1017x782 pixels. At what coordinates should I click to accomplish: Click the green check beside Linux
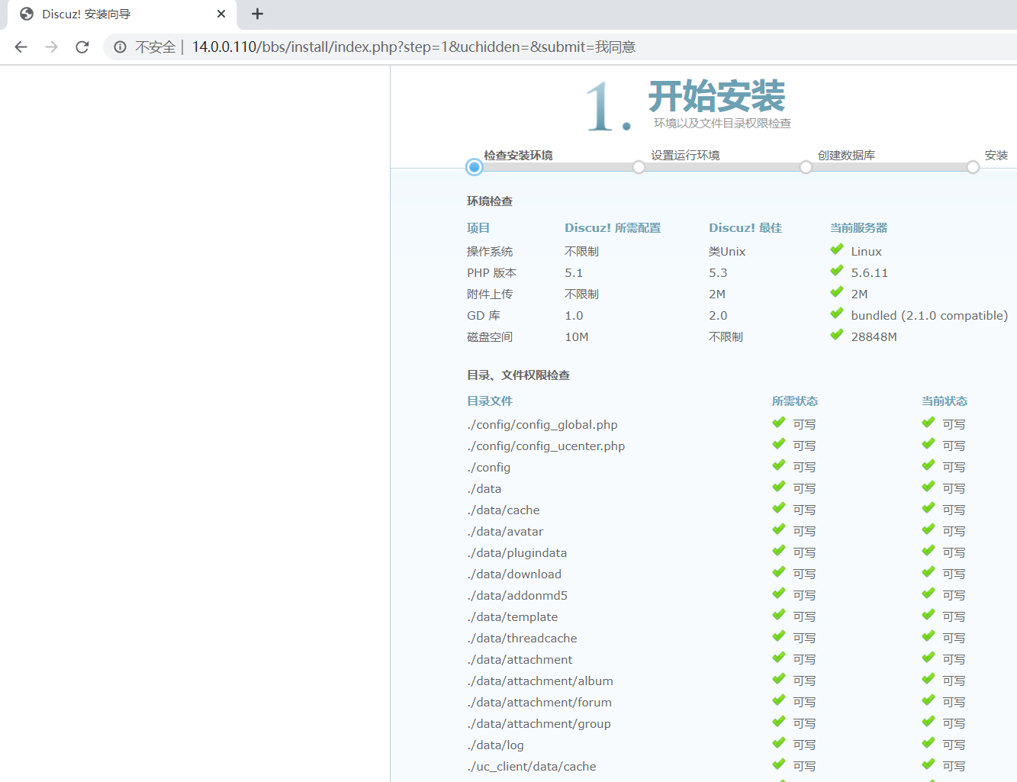pyautogui.click(x=837, y=249)
